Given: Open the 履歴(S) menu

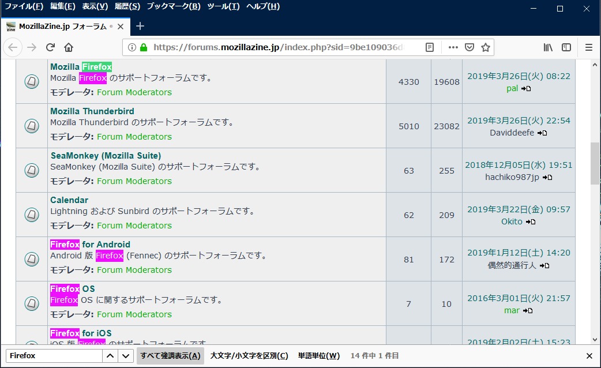Looking at the screenshot, I should [x=127, y=6].
